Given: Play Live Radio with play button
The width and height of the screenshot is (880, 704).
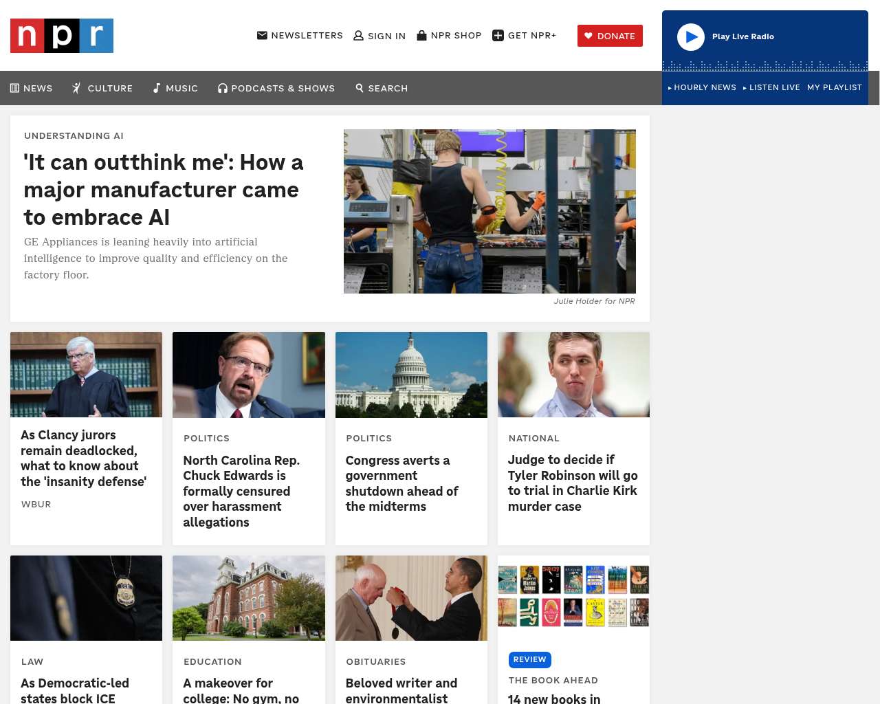Looking at the screenshot, I should click(x=690, y=37).
